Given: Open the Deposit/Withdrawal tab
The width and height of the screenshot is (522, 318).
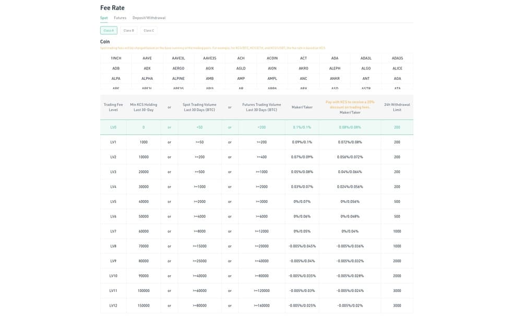Looking at the screenshot, I should (149, 18).
